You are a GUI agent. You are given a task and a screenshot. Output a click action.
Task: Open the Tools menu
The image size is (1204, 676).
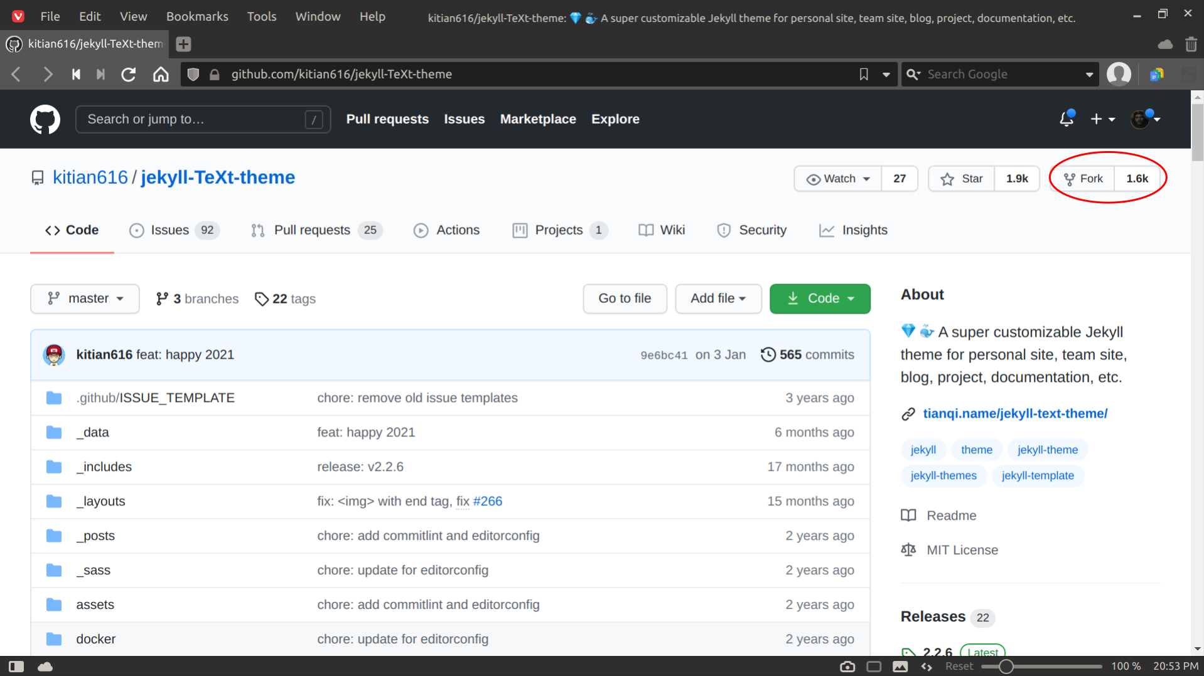tap(262, 17)
